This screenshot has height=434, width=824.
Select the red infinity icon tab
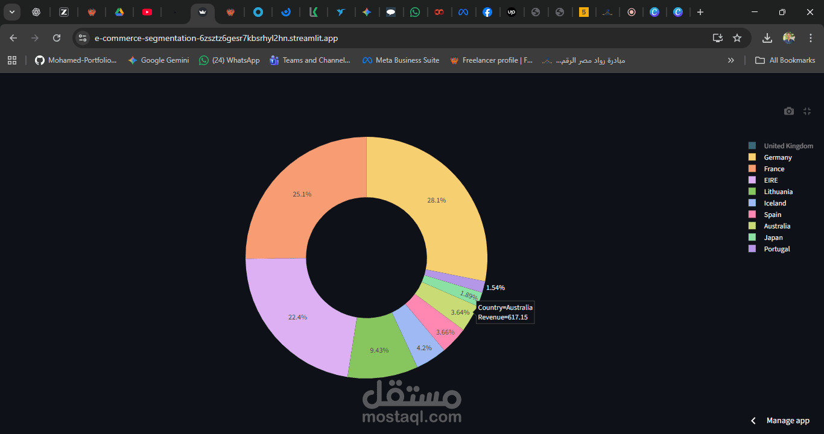439,12
